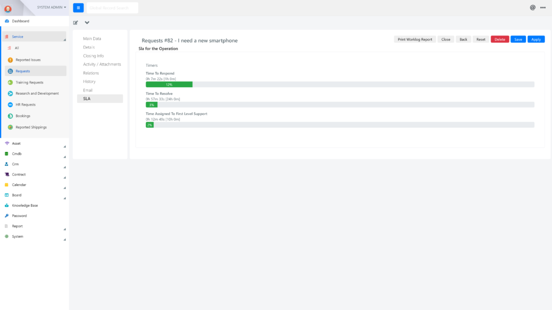The width and height of the screenshot is (552, 310).
Task: Click the Report icon
Action: click(x=6, y=226)
